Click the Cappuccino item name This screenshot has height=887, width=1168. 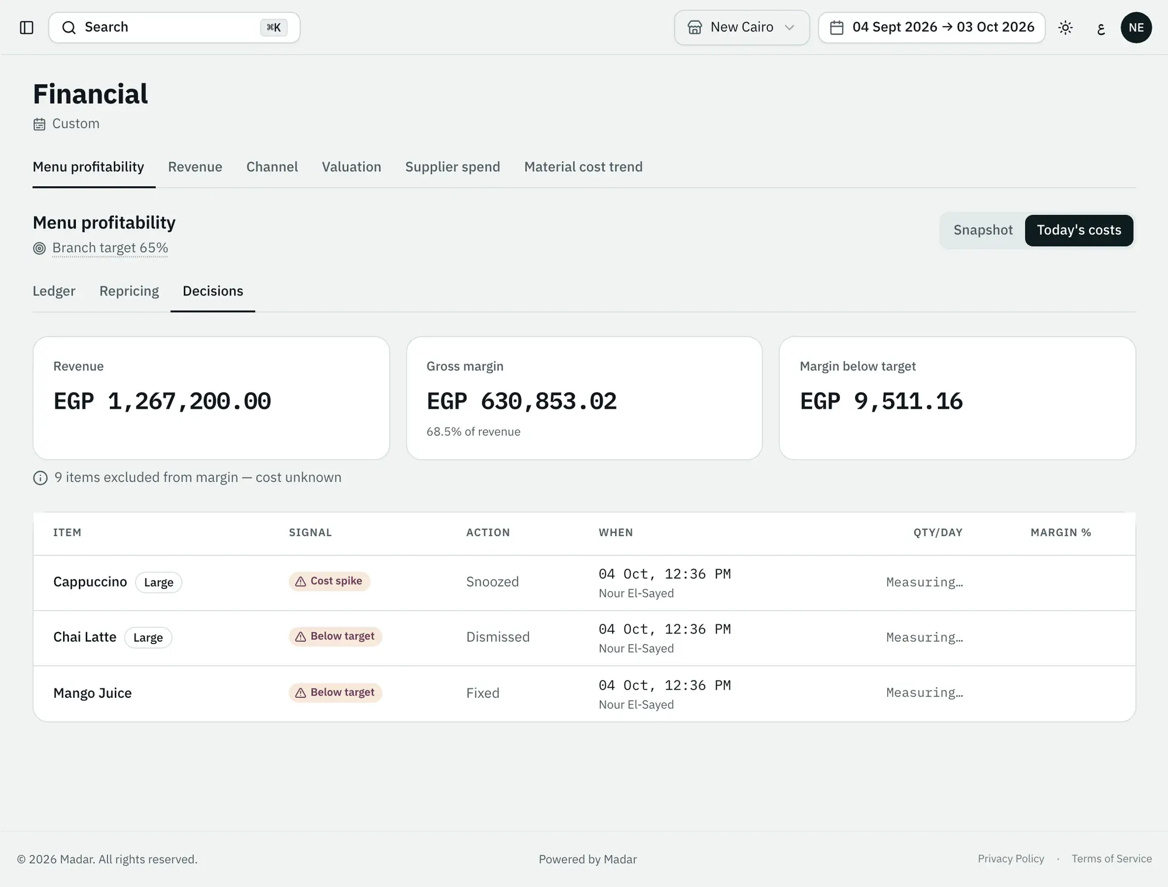point(90,582)
